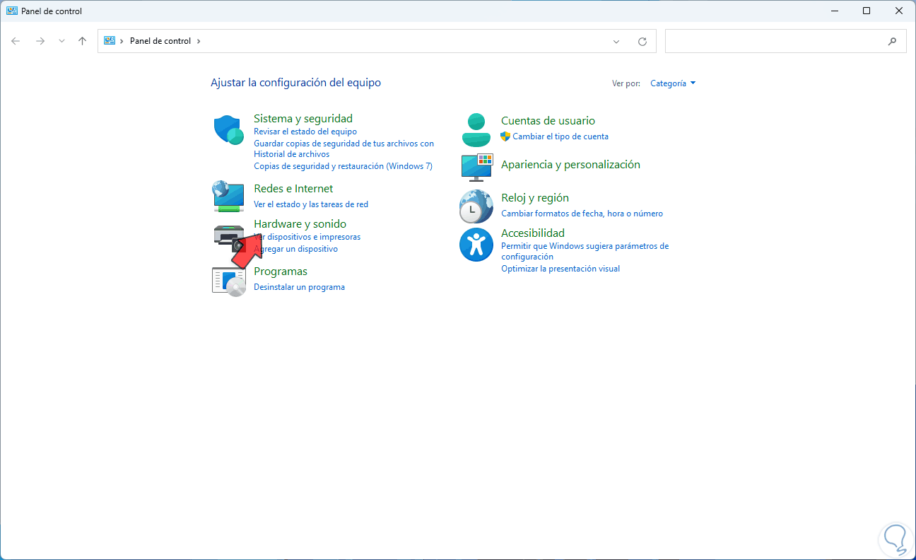Expand the root chevron in address bar
Image resolution: width=916 pixels, height=560 pixels.
coord(122,41)
